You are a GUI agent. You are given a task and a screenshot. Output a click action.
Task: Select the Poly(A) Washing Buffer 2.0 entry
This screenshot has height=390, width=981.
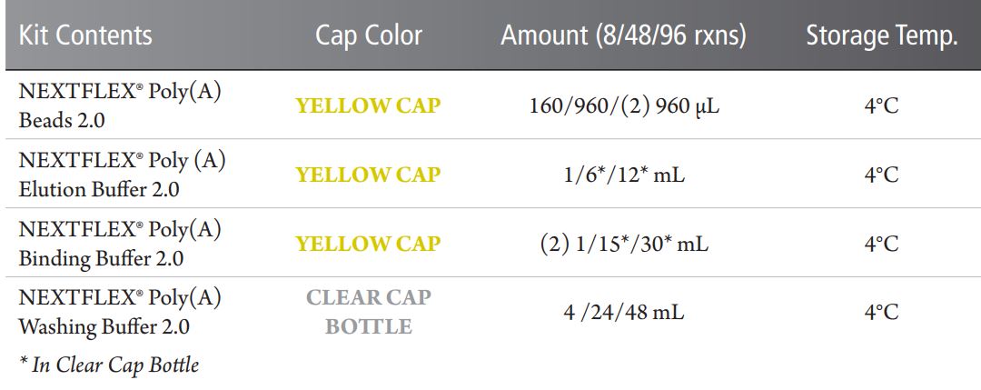[120, 312]
